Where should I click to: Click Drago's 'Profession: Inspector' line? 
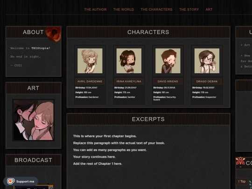click(204, 97)
